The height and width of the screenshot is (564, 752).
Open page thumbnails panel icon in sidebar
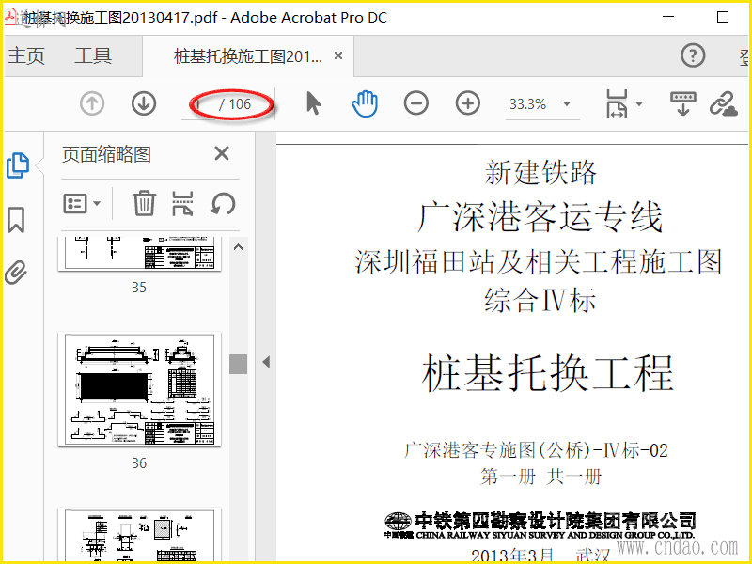pyautogui.click(x=18, y=165)
